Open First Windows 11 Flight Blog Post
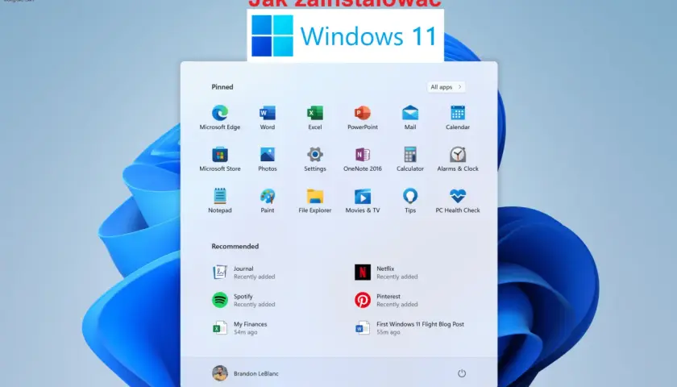 [409, 327]
